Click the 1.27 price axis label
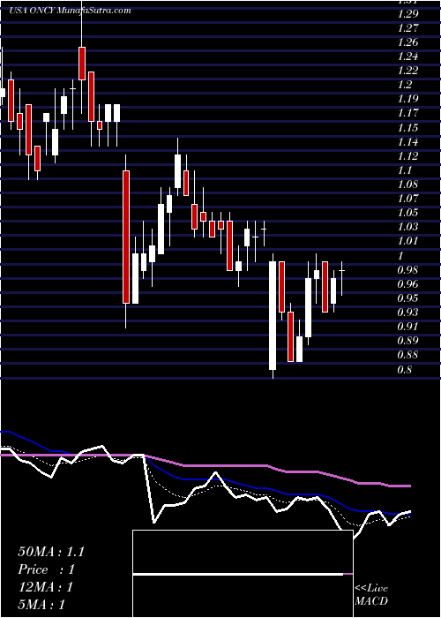 click(x=407, y=28)
